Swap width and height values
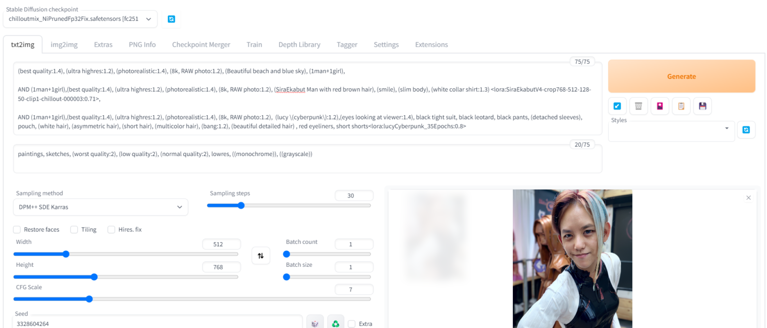The image size is (767, 328). click(x=261, y=256)
